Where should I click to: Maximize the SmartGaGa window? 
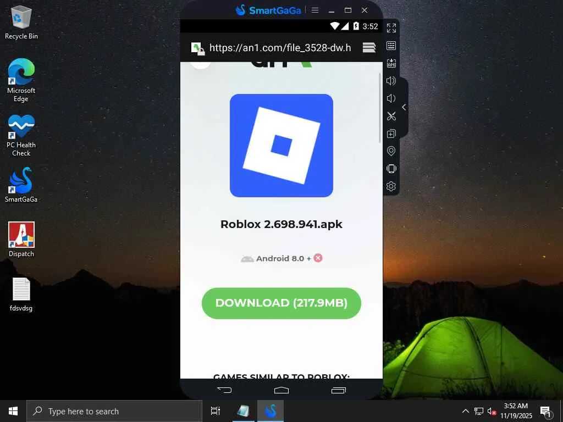348,10
